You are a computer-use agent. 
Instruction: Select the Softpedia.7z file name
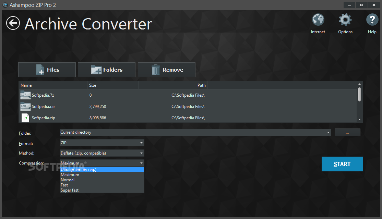click(43, 95)
